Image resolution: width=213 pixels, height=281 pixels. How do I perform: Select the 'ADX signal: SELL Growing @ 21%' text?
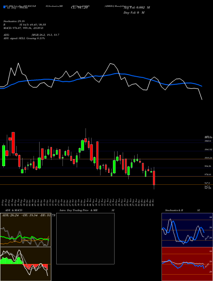(x=24, y=38)
